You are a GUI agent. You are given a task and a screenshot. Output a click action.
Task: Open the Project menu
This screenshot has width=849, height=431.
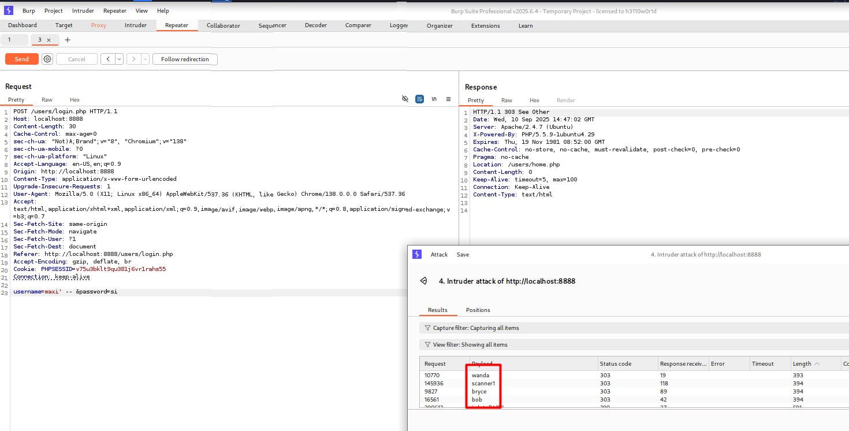click(x=54, y=10)
